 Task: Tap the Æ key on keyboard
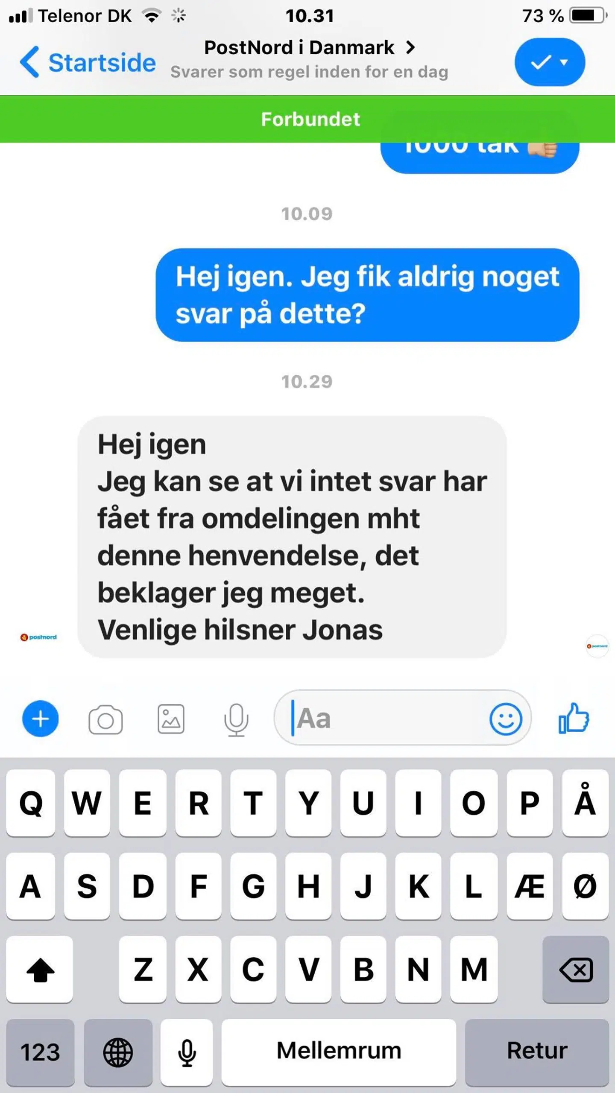(530, 886)
